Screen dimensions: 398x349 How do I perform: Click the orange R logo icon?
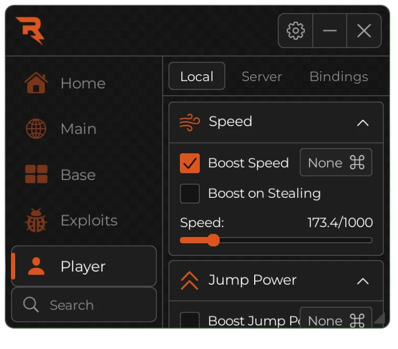point(30,30)
